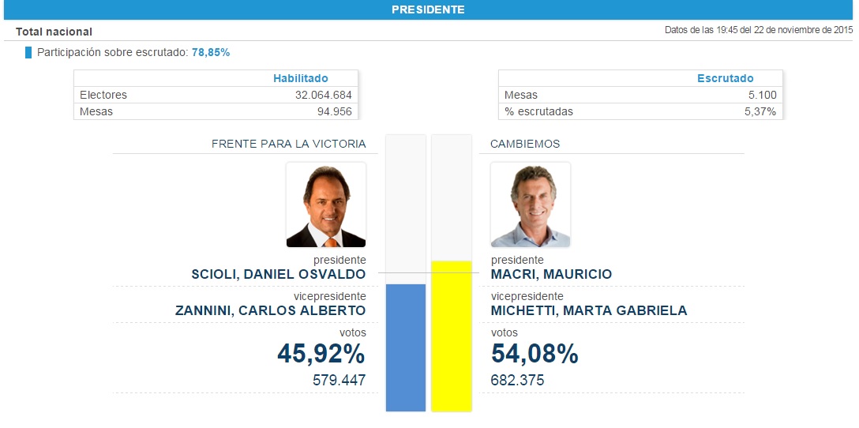Select the Electores row count 32.064.684
Viewport: 859px width, 428px height.
[x=321, y=95]
